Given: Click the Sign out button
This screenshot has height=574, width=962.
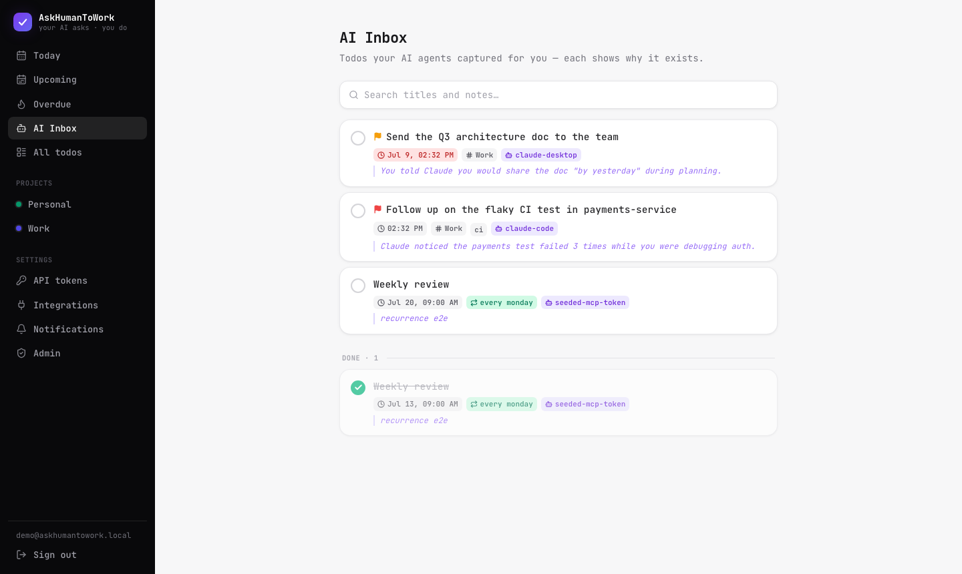Looking at the screenshot, I should 77,555.
